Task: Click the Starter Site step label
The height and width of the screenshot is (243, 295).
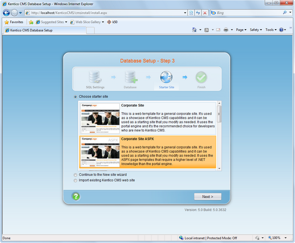Action: (167, 87)
